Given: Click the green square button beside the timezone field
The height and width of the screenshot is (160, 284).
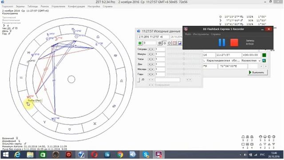Looking at the screenshot, I should (x=264, y=55).
